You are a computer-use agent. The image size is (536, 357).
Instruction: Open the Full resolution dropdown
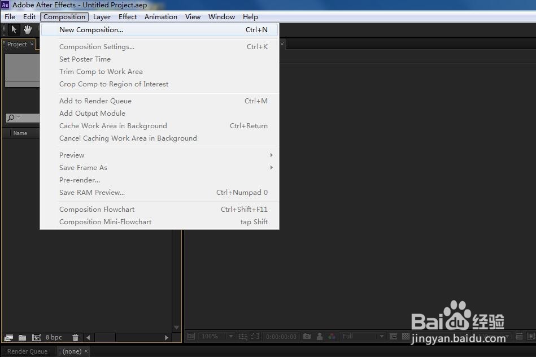click(363, 337)
